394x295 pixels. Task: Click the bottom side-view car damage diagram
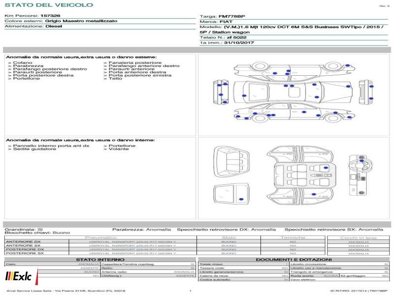294,113
